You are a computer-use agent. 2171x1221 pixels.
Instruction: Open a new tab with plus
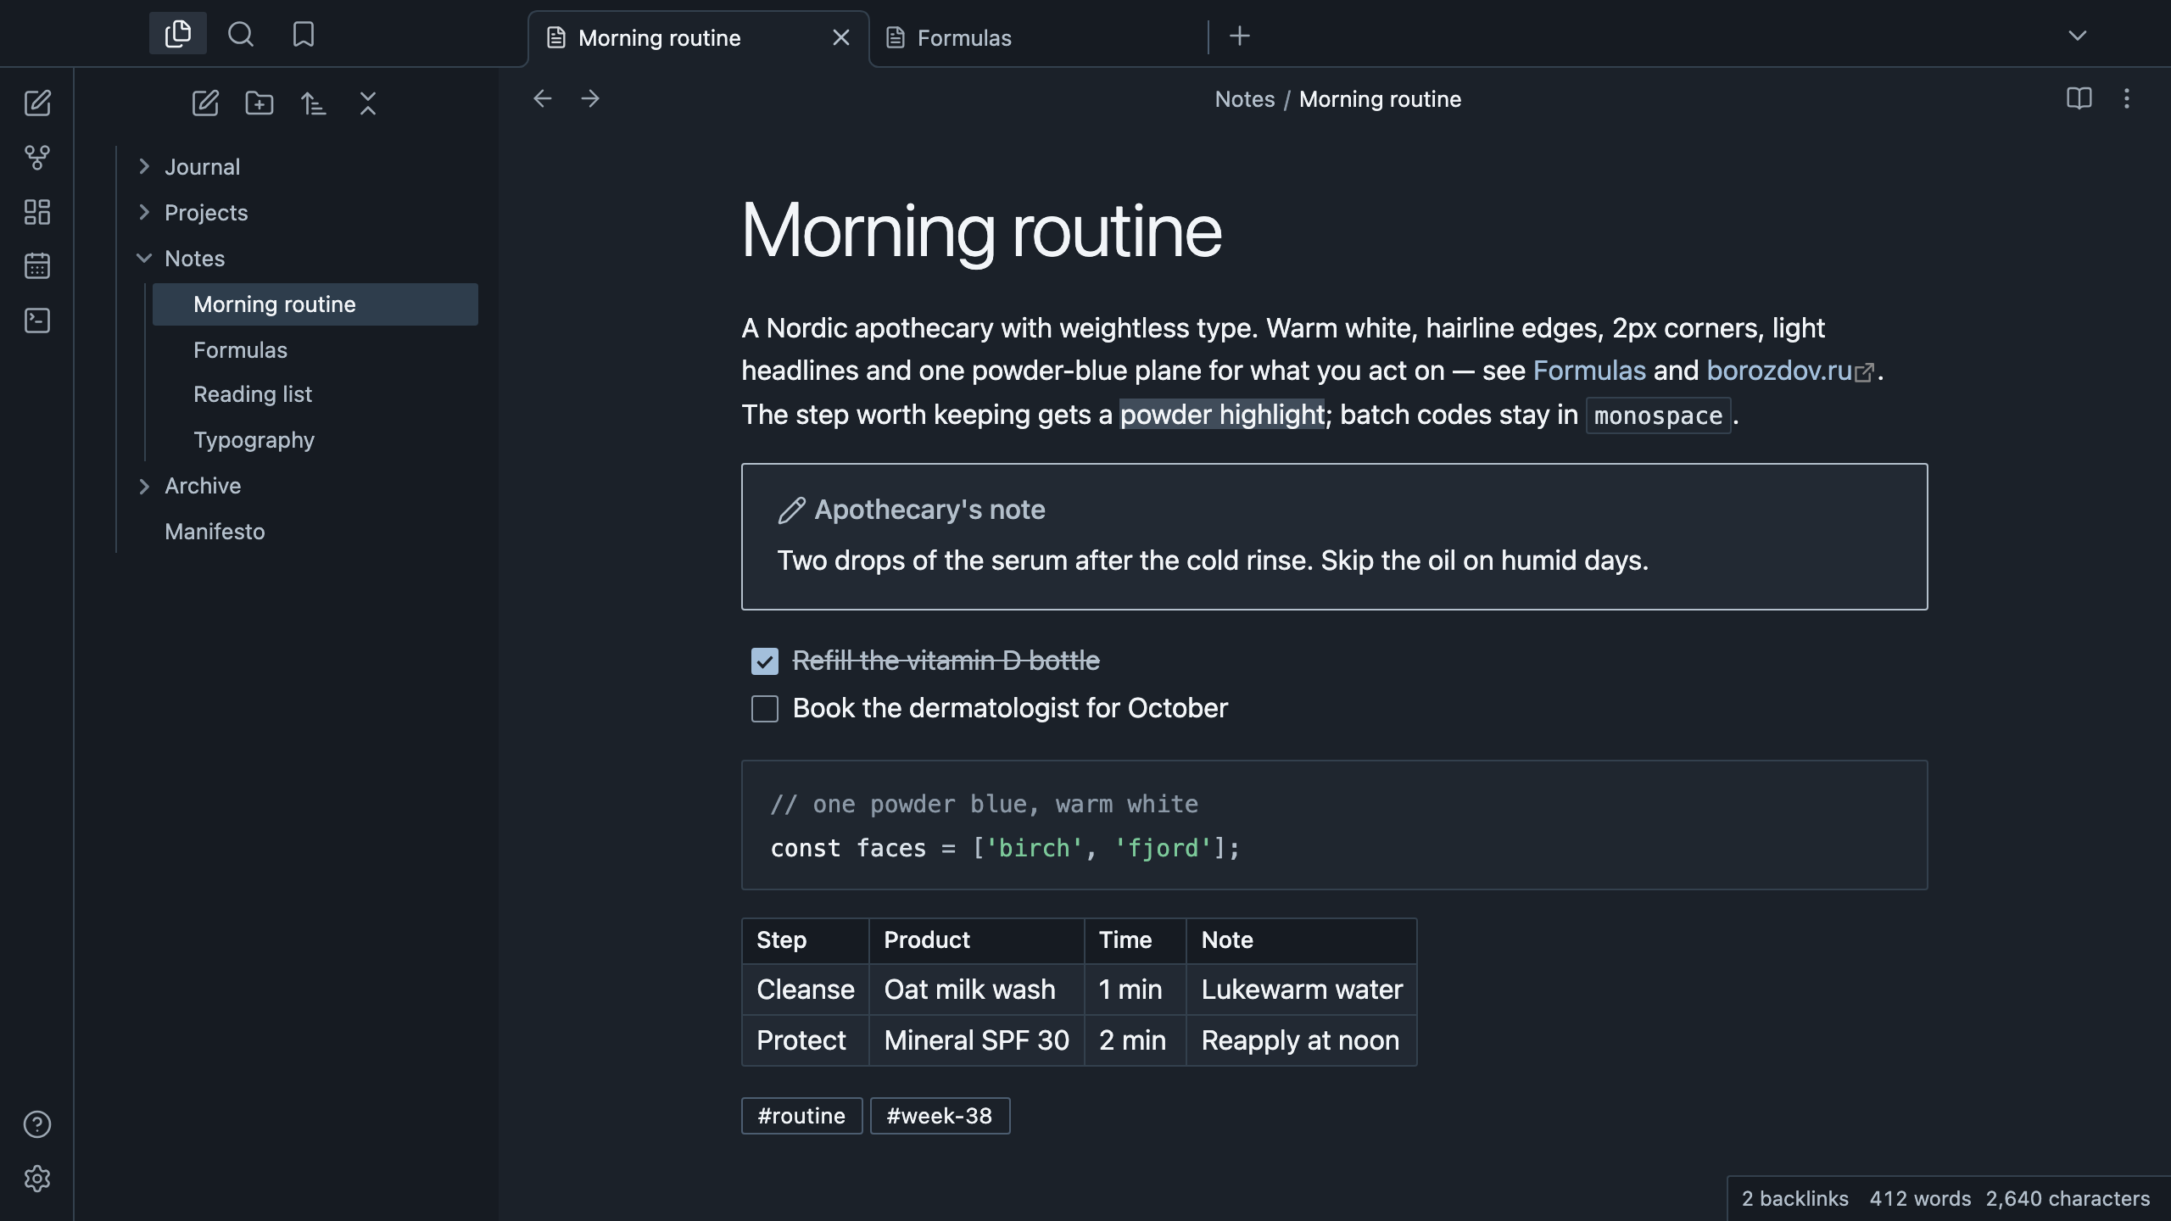(x=1240, y=36)
